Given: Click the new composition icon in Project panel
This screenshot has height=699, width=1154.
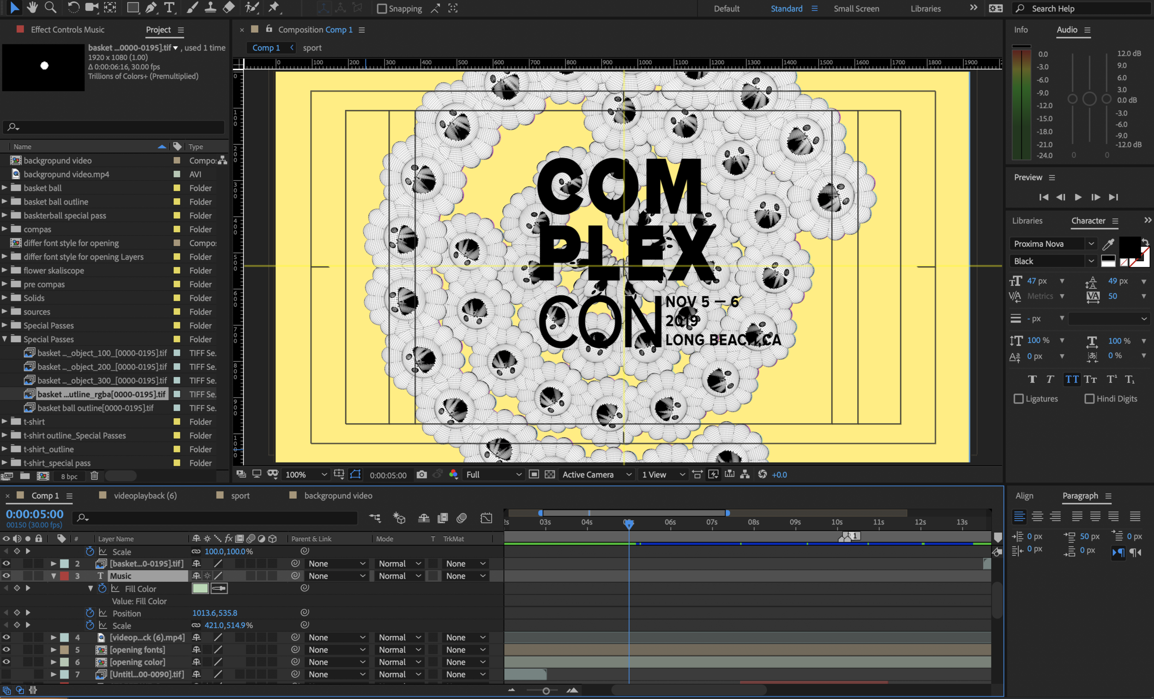Looking at the screenshot, I should tap(43, 476).
